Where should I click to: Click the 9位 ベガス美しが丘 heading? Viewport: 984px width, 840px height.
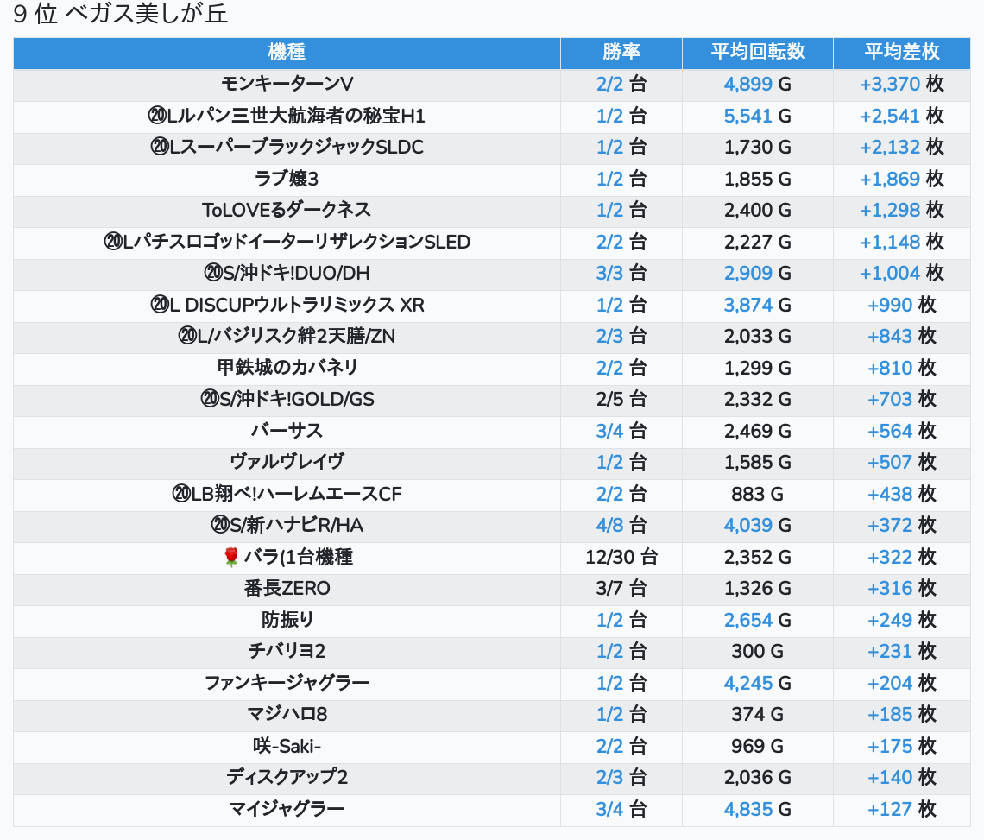coord(121,15)
